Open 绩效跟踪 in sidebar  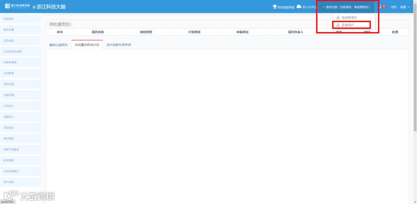click(x=20, y=139)
